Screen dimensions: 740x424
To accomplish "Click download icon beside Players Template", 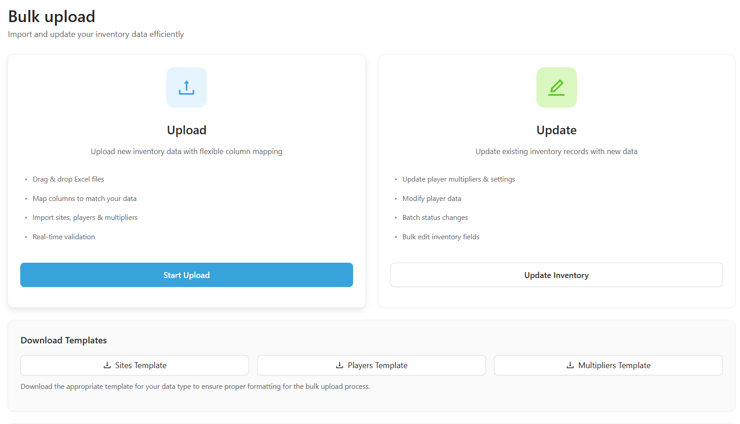I will click(x=340, y=365).
